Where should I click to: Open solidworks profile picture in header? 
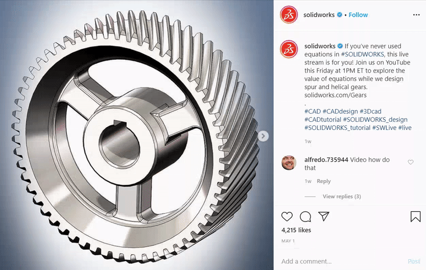tap(289, 15)
